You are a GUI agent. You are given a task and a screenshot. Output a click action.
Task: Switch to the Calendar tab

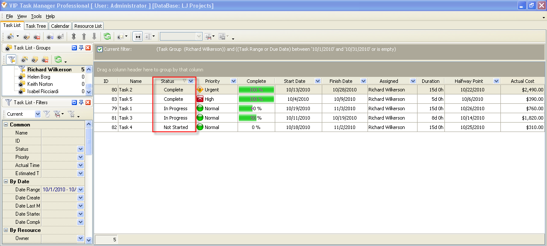[x=60, y=26]
